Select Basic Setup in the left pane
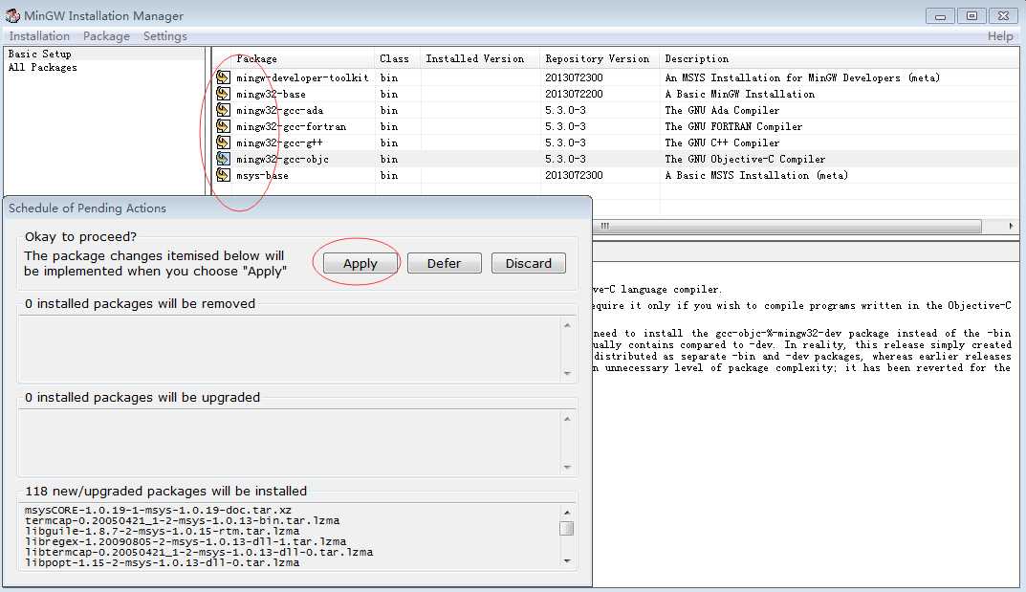This screenshot has height=592, width=1026. (40, 54)
